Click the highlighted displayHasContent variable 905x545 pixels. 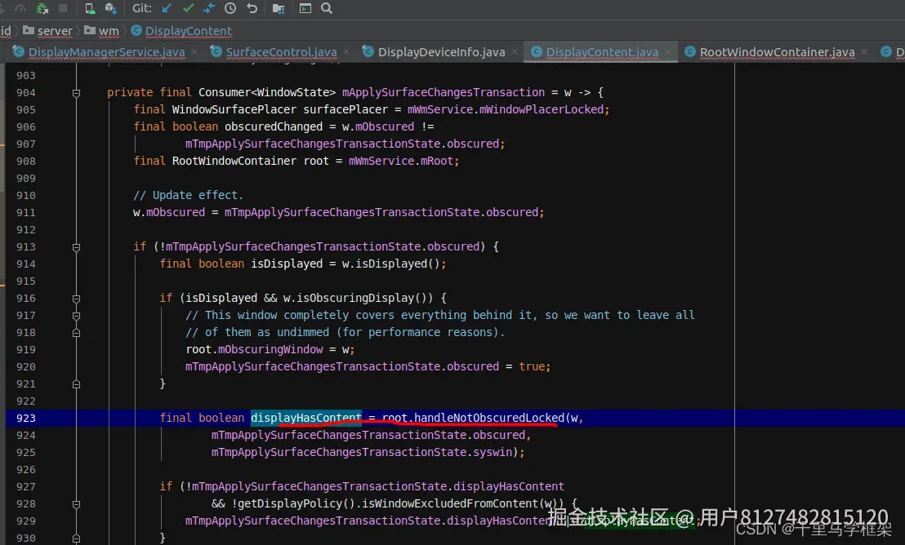(306, 418)
